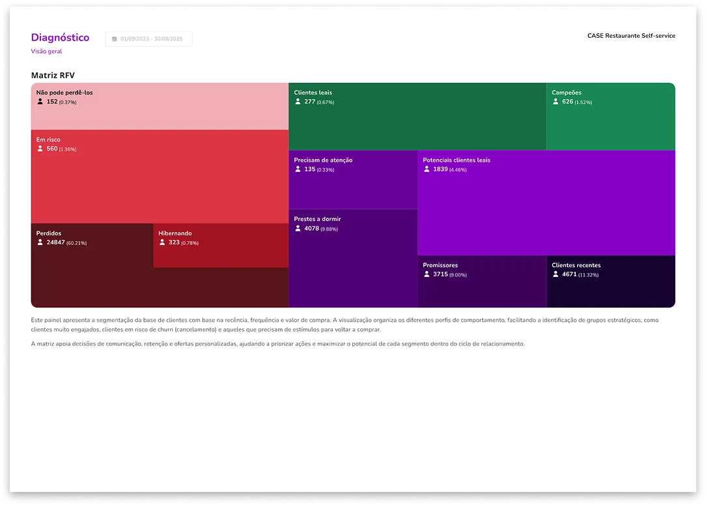The height and width of the screenshot is (505, 706).
Task: Click CASE Restaurante Self-service label
Action: click(630, 36)
